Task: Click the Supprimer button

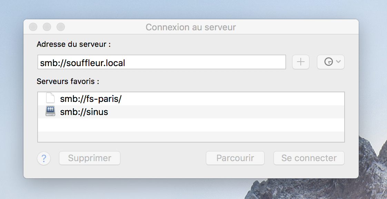Action: pos(90,158)
